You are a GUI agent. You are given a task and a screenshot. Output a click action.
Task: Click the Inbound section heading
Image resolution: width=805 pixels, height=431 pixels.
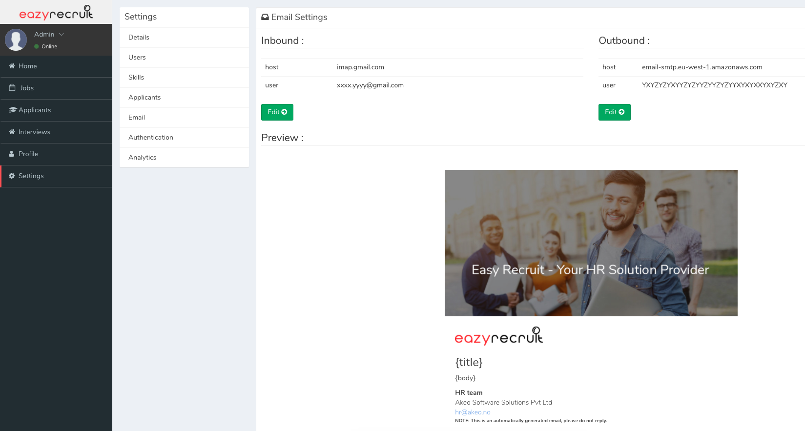pyautogui.click(x=283, y=41)
